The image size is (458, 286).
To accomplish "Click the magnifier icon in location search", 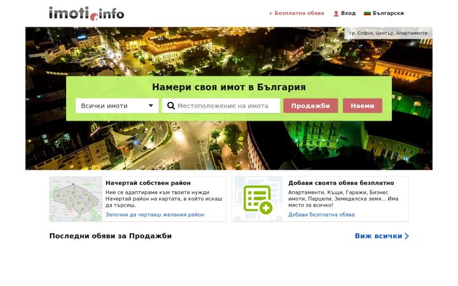I will pyautogui.click(x=171, y=106).
